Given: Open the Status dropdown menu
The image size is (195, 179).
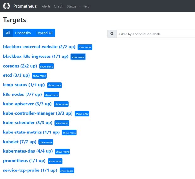Looking at the screenshot, I should (73, 6).
